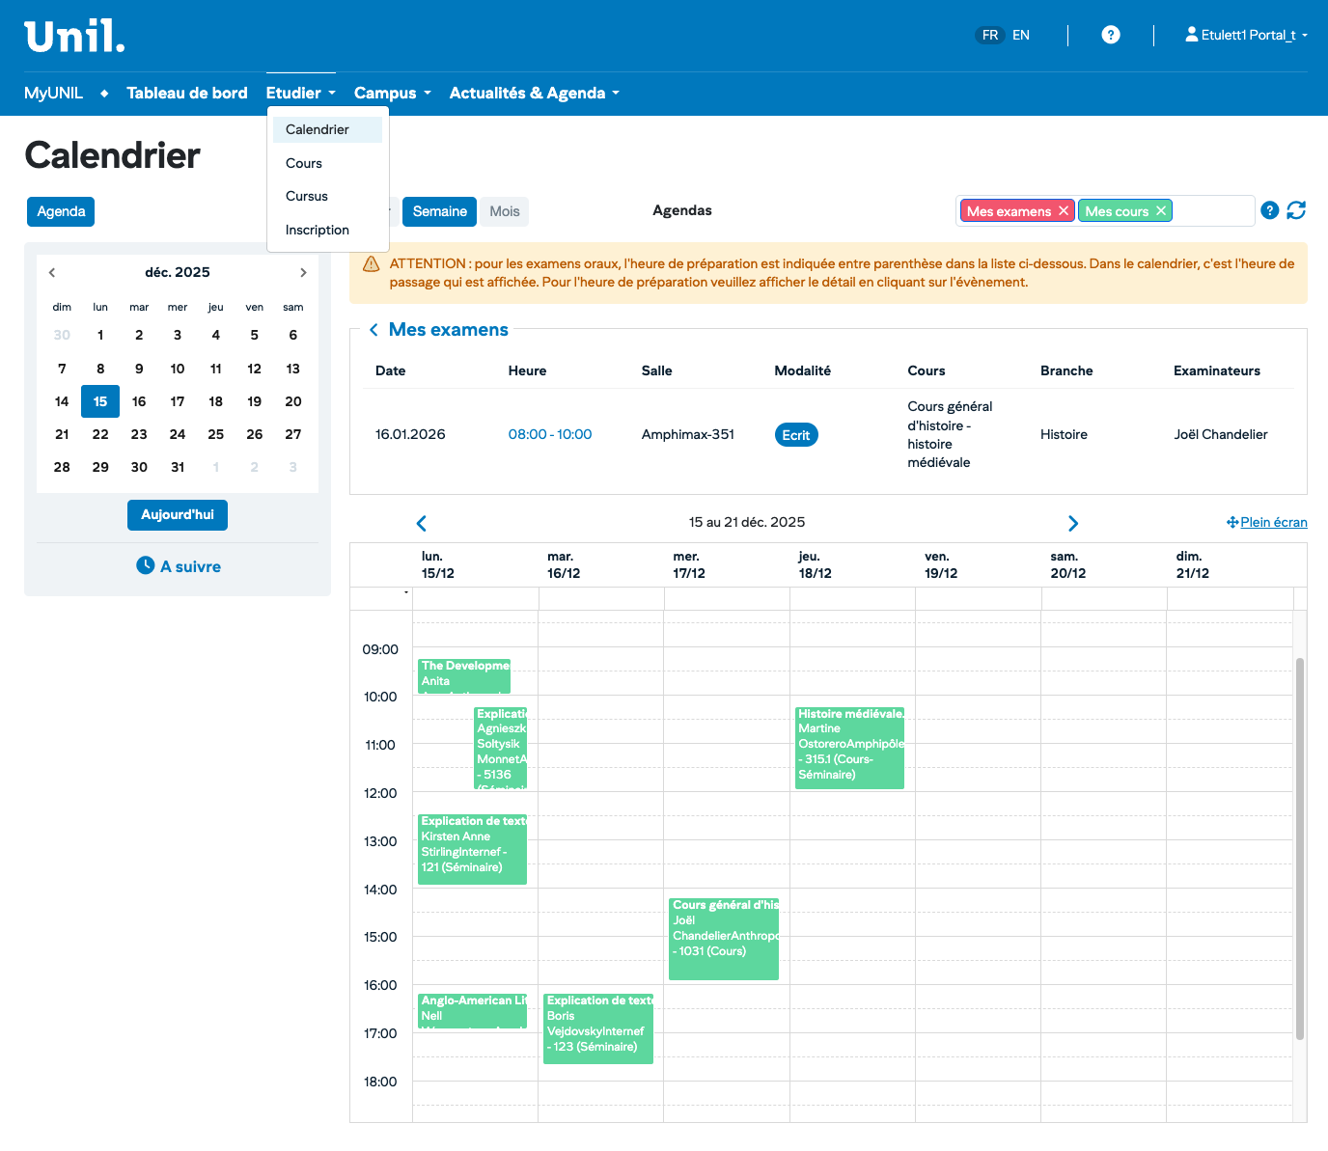Choose Inscription from the Etudier menu

click(318, 230)
